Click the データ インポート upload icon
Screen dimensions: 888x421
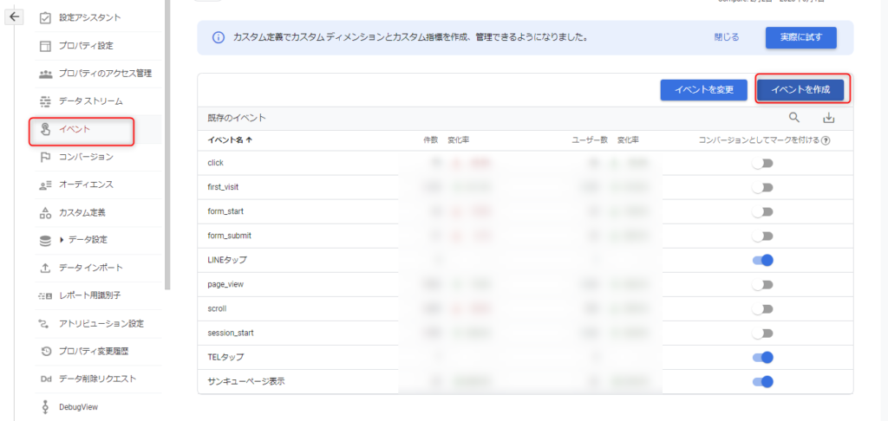[45, 268]
